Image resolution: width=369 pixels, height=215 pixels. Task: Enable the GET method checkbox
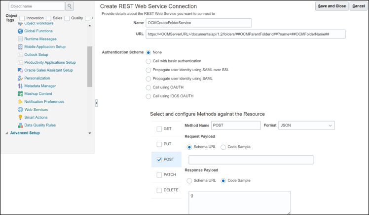pos(159,129)
